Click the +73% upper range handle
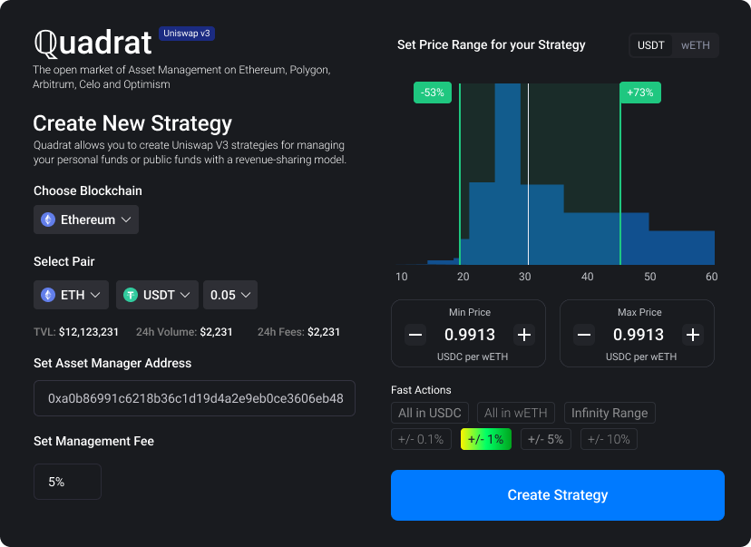This screenshot has width=751, height=547. tap(640, 93)
